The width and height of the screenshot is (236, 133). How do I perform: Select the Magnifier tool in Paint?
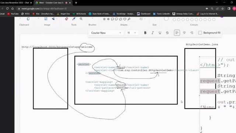click(81, 19)
